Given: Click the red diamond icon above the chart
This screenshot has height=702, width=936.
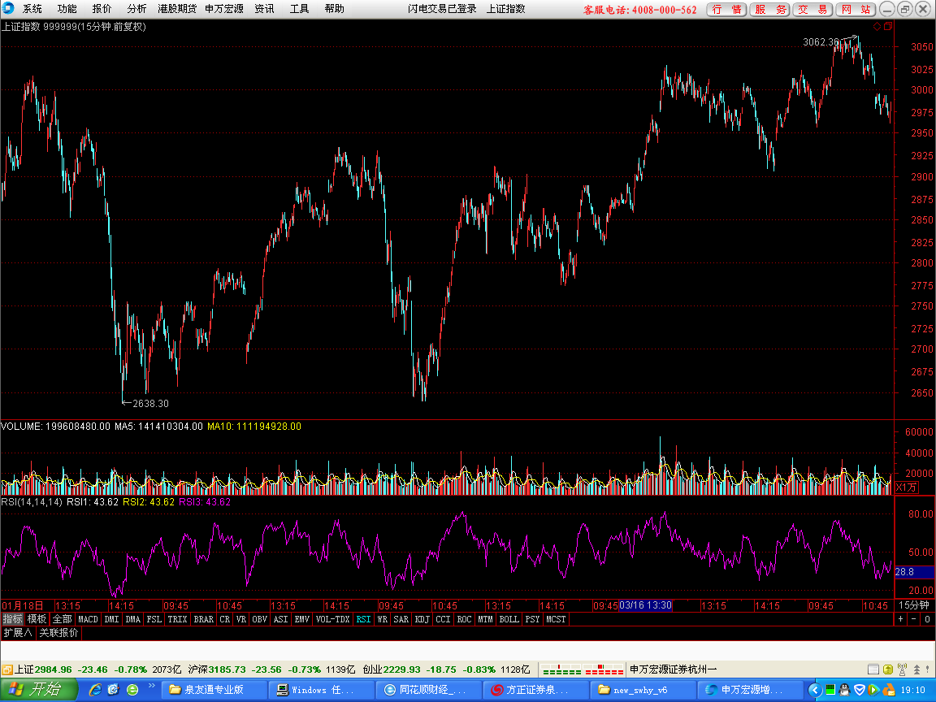Looking at the screenshot, I should tap(877, 26).
